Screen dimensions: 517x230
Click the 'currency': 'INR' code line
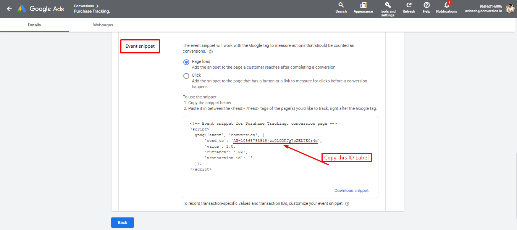226,152
